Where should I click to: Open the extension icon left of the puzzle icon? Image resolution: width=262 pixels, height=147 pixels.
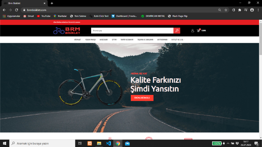coord(234,10)
